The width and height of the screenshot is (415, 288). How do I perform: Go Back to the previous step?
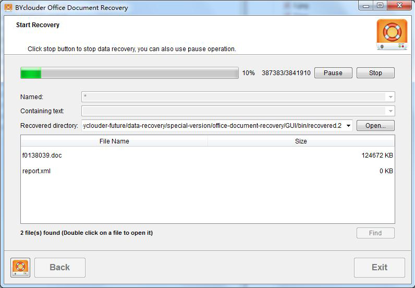coord(60,268)
